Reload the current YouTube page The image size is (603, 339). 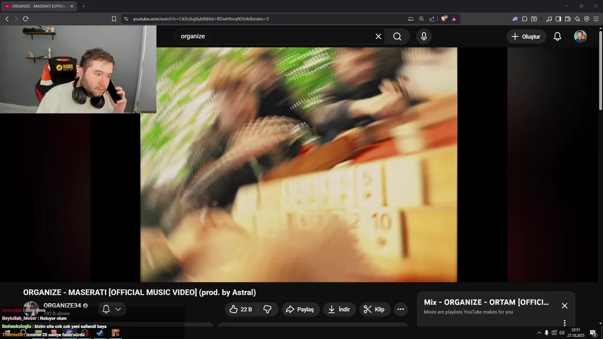(x=25, y=19)
